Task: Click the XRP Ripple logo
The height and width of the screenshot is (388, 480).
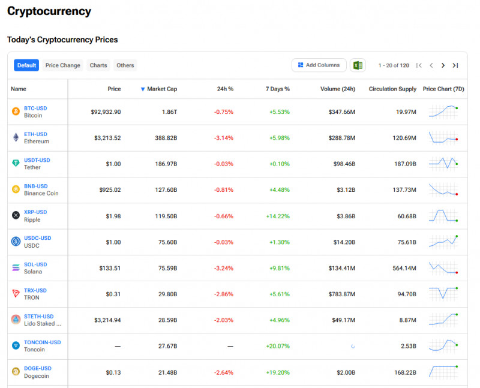Action: pos(16,215)
